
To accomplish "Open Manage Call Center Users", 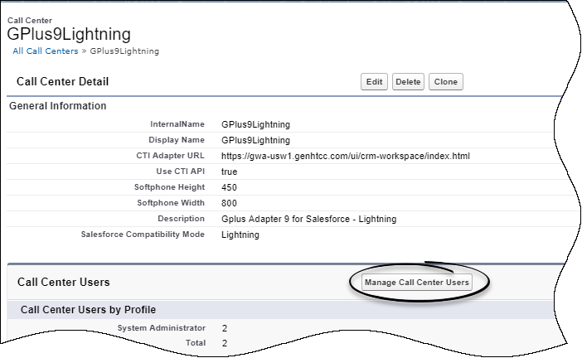I will point(416,283).
